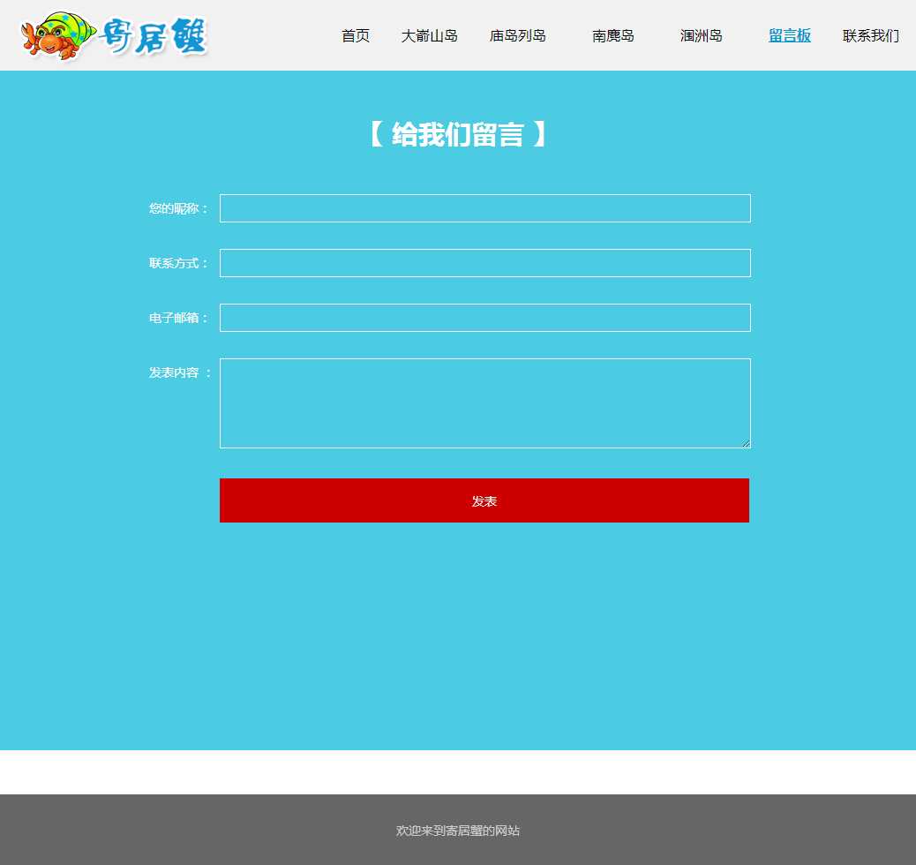Screen dimensions: 916x865
Task: Open the 大嵛山岛 nav item
Action: tap(430, 36)
